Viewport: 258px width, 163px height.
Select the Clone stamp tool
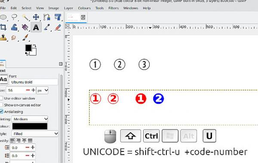[3, 37]
